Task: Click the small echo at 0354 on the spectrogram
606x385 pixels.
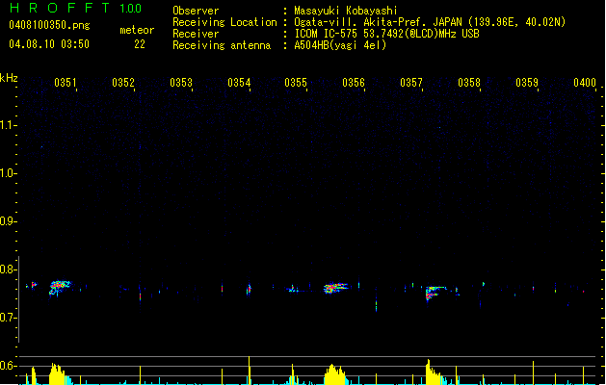Action: tap(249, 289)
